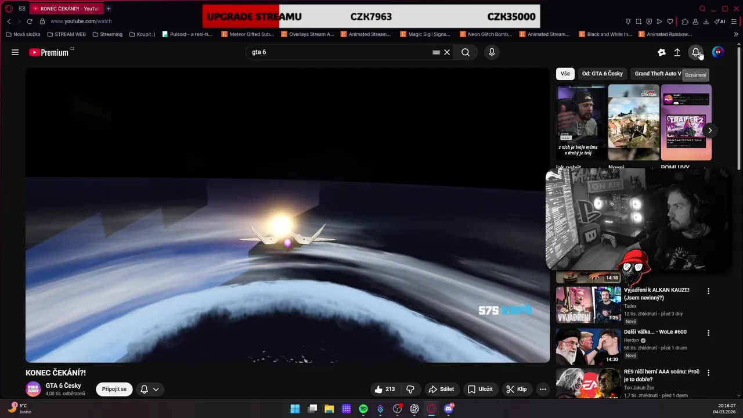
Task: Join channel with Připojit se button
Action: (114, 389)
